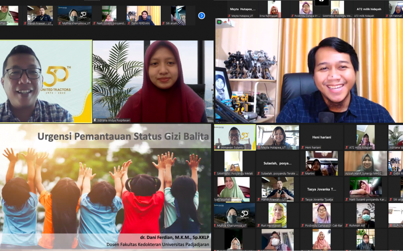403x251 pixels.
Task: Click the 'Indriana Widya Puspitasari' name label
Action: click(x=113, y=120)
